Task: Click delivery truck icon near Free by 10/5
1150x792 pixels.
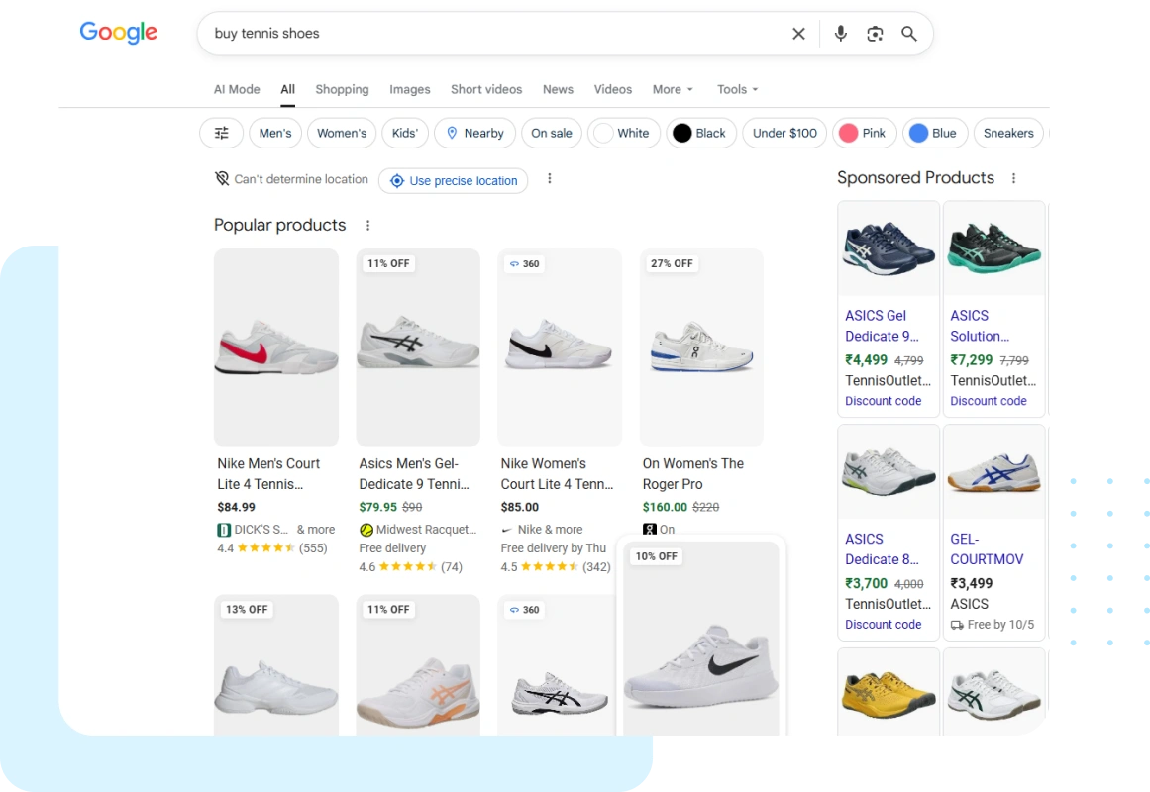Action: click(x=957, y=625)
